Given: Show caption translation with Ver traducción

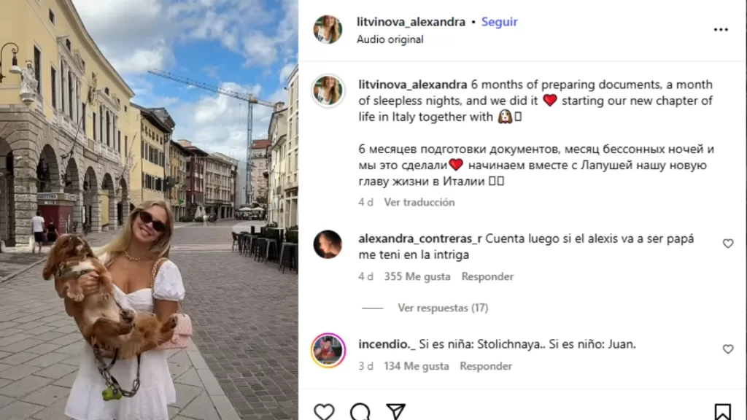Looking at the screenshot, I should tap(419, 203).
